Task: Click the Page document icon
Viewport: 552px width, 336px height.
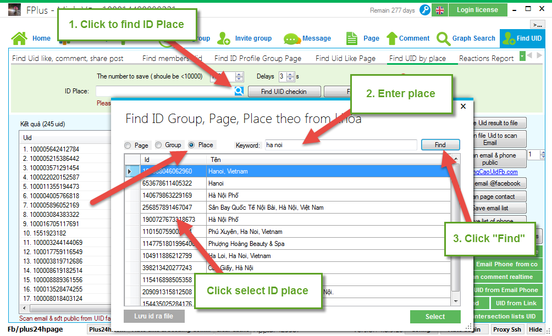Action: click(351, 38)
